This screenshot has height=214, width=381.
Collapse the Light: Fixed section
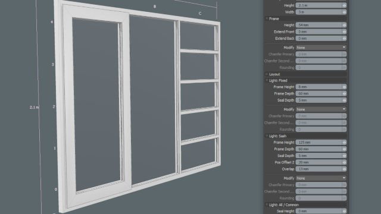(x=267, y=81)
